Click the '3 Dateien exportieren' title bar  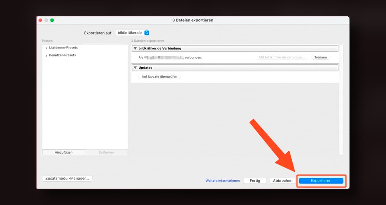click(x=193, y=20)
